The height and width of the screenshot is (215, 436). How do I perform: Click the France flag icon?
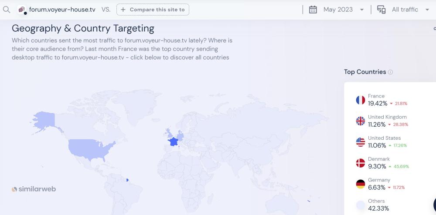pyautogui.click(x=360, y=100)
